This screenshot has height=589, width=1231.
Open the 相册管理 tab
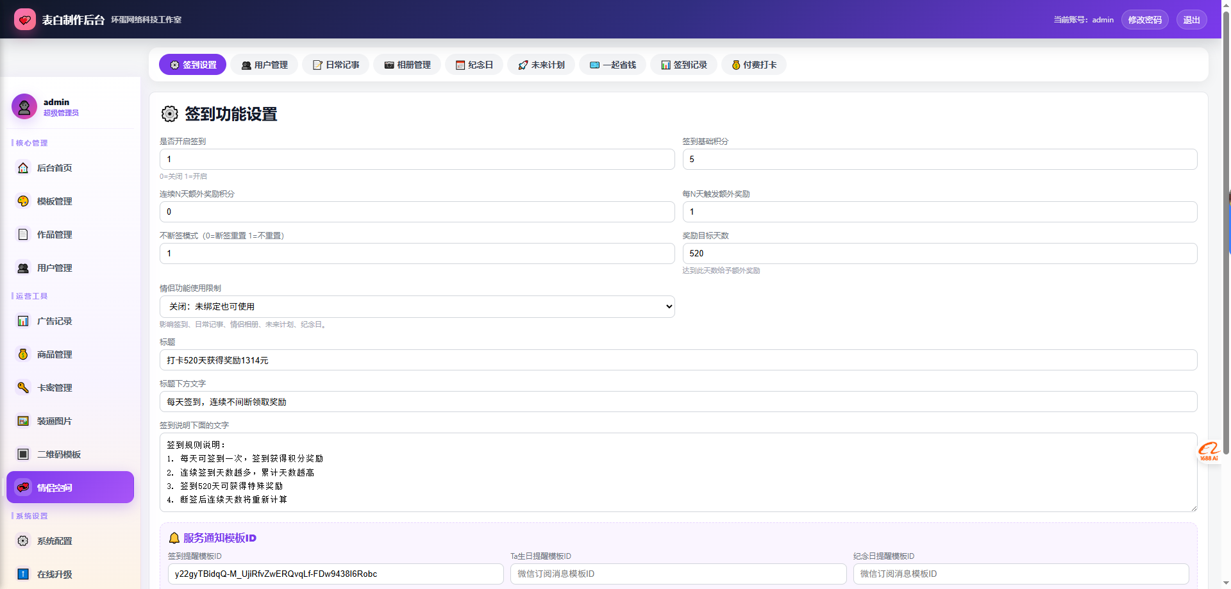407,65
